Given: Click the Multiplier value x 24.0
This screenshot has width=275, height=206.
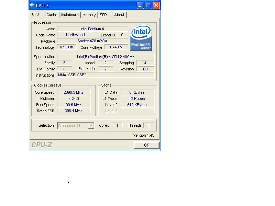Looking at the screenshot, I should coord(74,99).
